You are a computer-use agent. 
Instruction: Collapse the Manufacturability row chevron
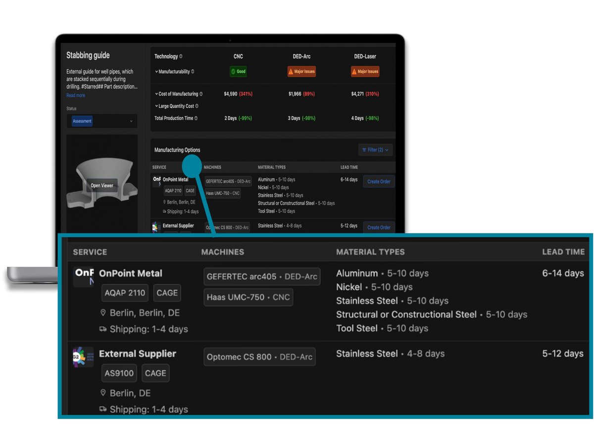coord(156,72)
